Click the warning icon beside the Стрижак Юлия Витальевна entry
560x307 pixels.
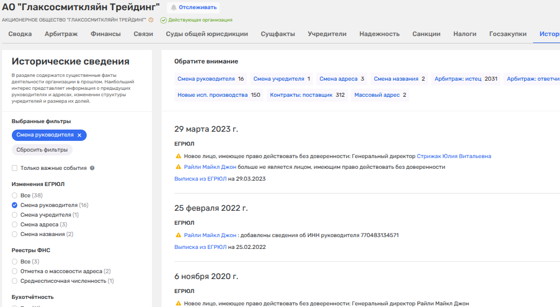point(178,156)
